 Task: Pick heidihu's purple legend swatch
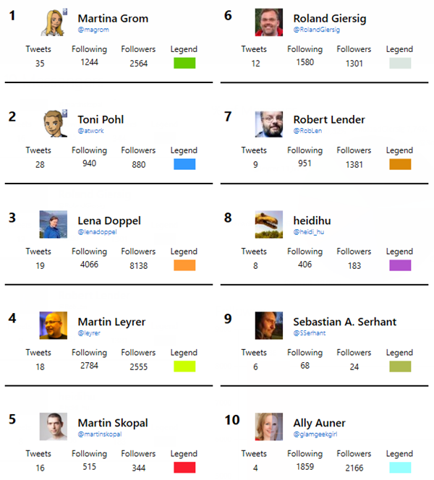pyautogui.click(x=399, y=265)
